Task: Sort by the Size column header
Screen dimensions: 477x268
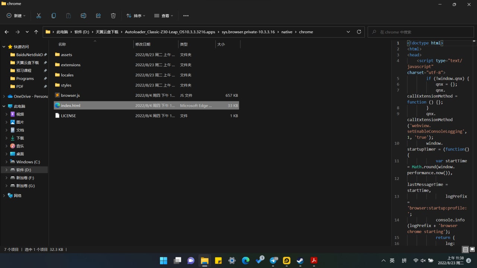Action: point(228,44)
